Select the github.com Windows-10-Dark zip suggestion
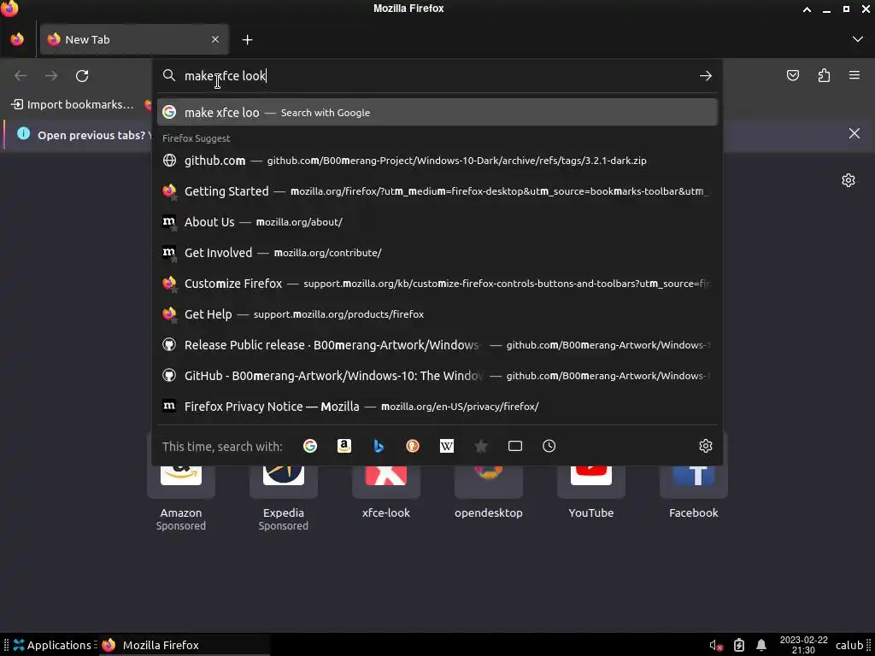This screenshot has height=656, width=875. 437,161
